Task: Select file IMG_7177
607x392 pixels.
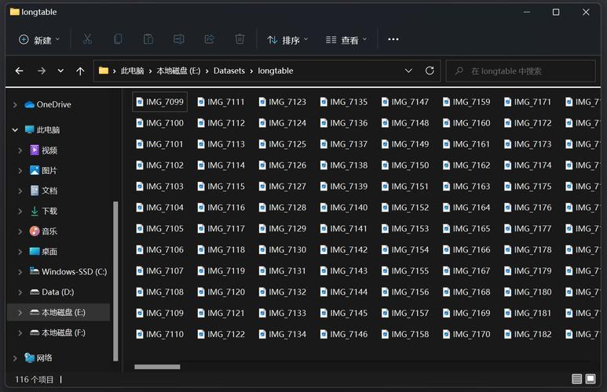Action: click(x=528, y=228)
